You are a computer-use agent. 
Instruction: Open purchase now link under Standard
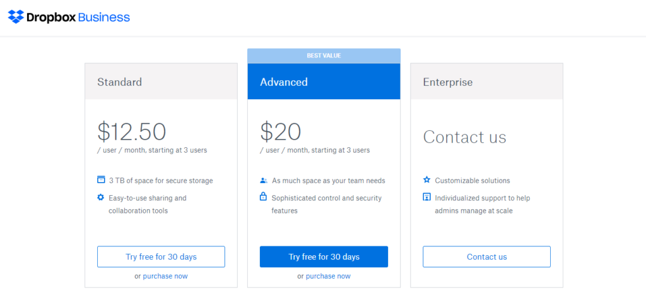165,276
